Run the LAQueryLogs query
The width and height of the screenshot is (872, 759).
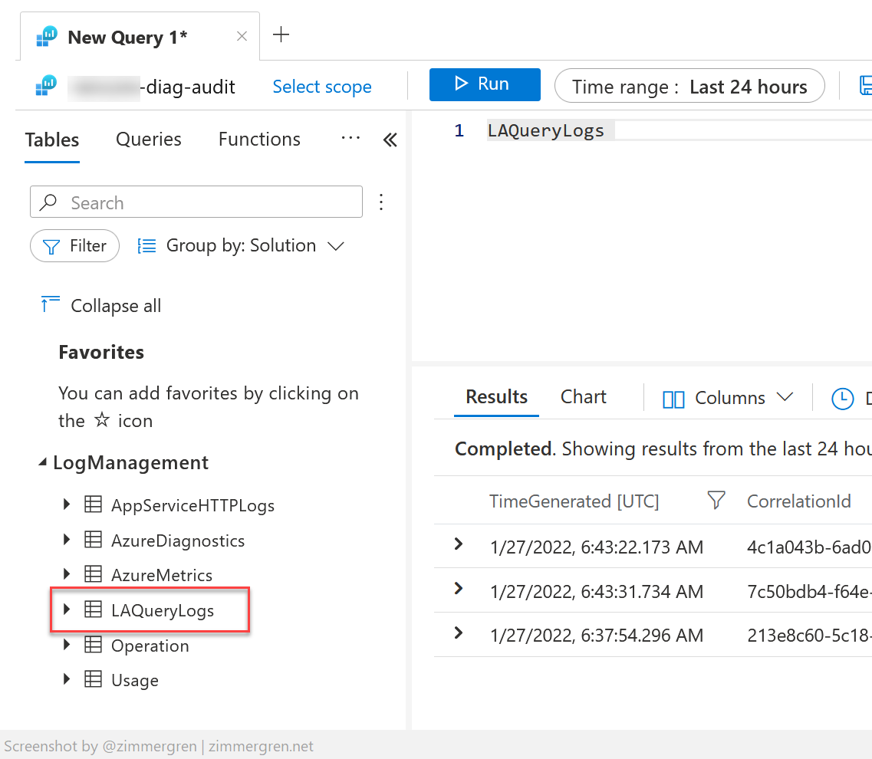(485, 85)
